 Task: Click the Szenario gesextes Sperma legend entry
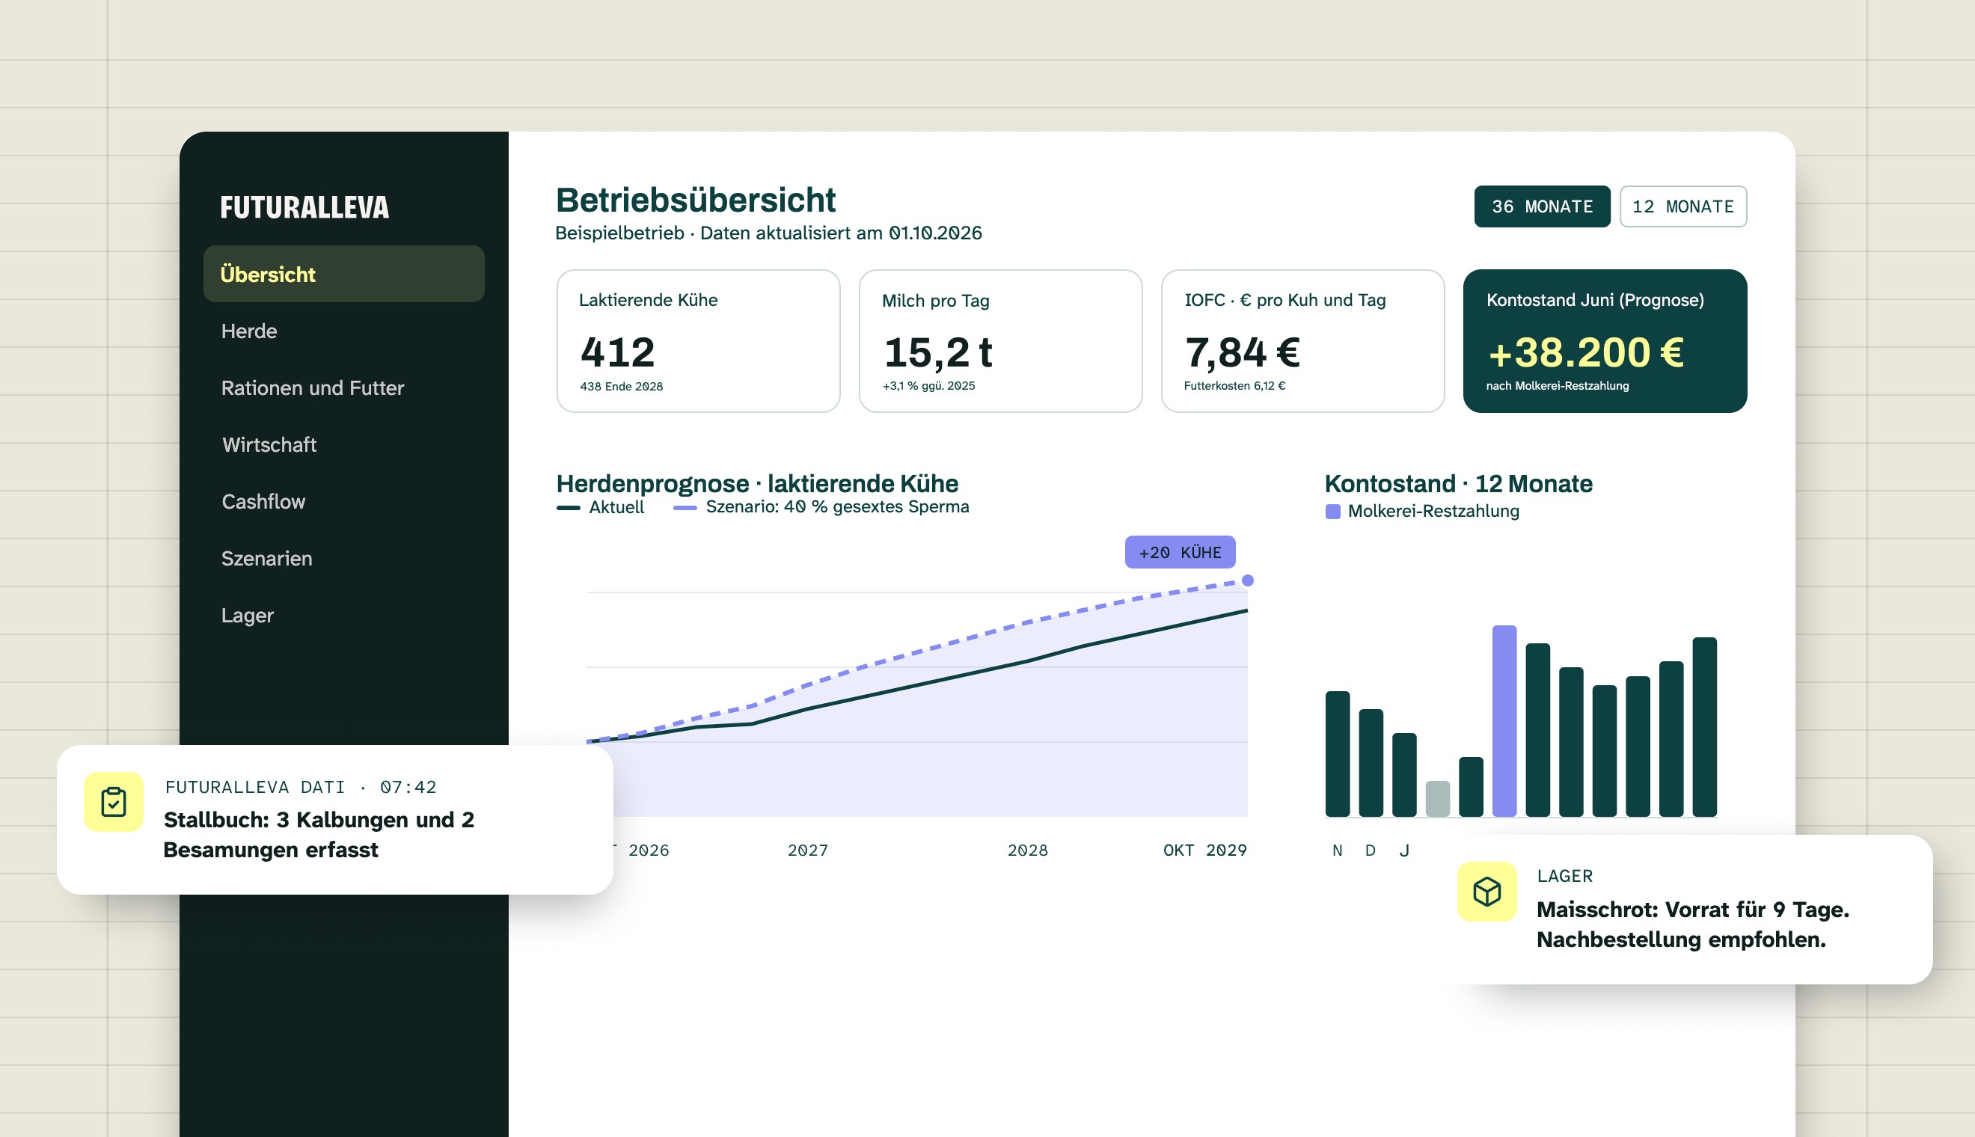pos(821,507)
